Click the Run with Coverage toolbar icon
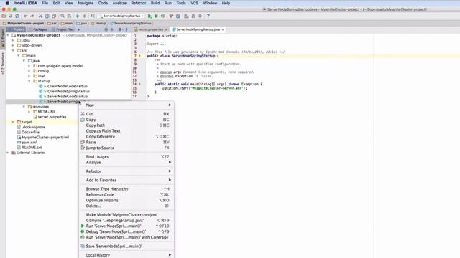The height and width of the screenshot is (258, 460). pyautogui.click(x=163, y=16)
